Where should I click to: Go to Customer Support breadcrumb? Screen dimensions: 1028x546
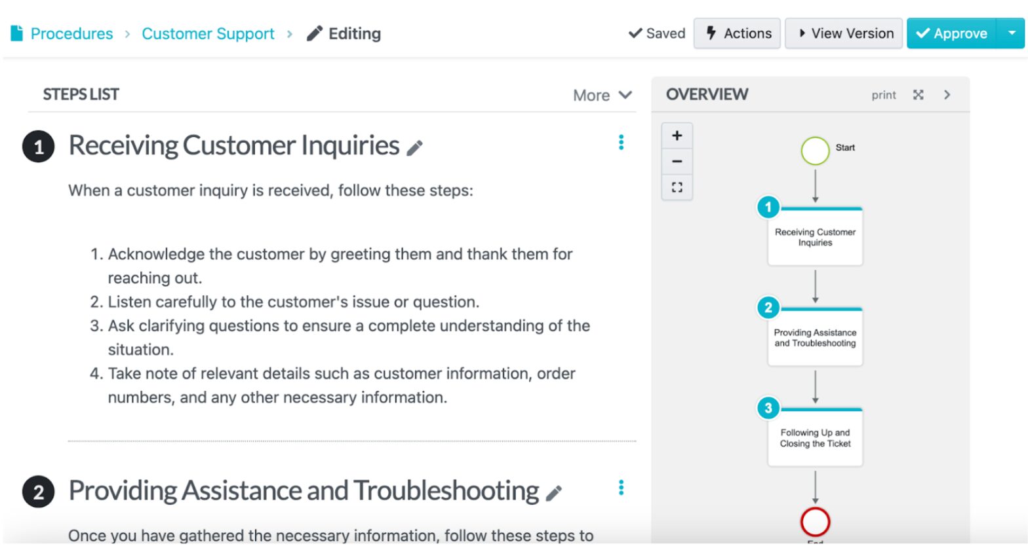(208, 33)
